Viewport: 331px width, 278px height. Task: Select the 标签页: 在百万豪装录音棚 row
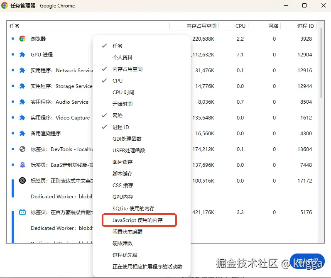[x=61, y=212]
